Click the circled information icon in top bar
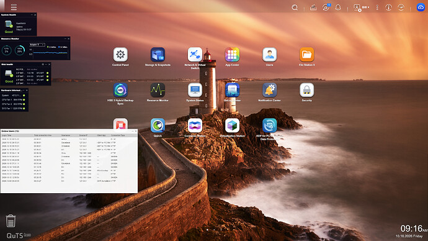Image resolution: width=428 pixels, height=241 pixels. [388, 7]
